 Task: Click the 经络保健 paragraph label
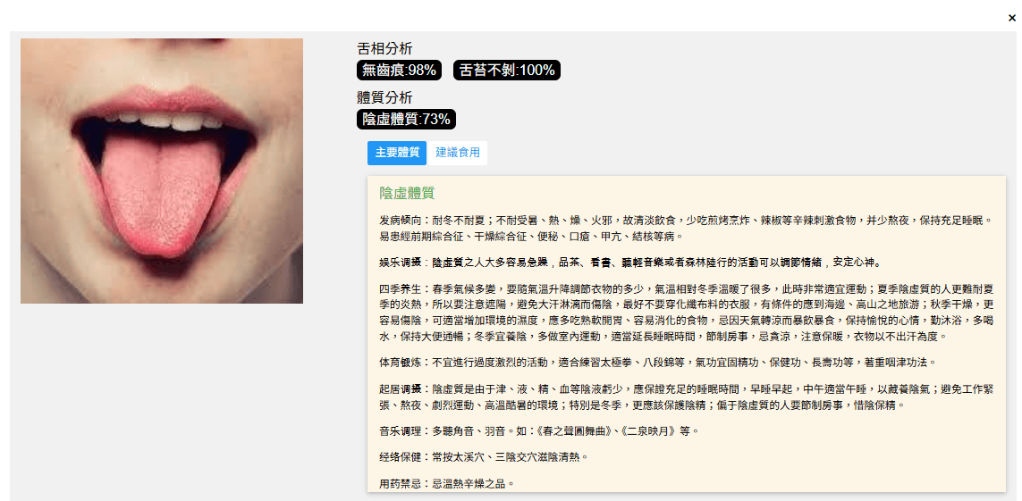point(402,457)
